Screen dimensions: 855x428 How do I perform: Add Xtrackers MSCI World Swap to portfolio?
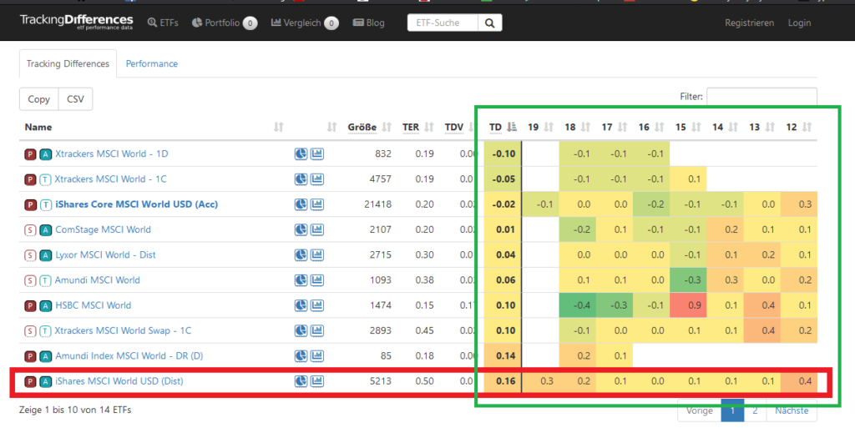tap(301, 330)
